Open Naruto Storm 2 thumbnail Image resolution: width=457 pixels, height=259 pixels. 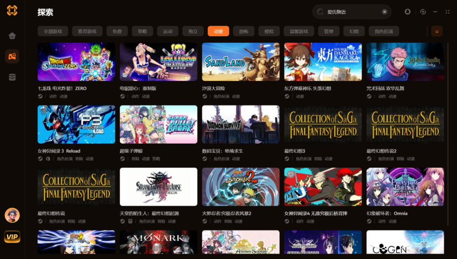pyautogui.click(x=241, y=187)
